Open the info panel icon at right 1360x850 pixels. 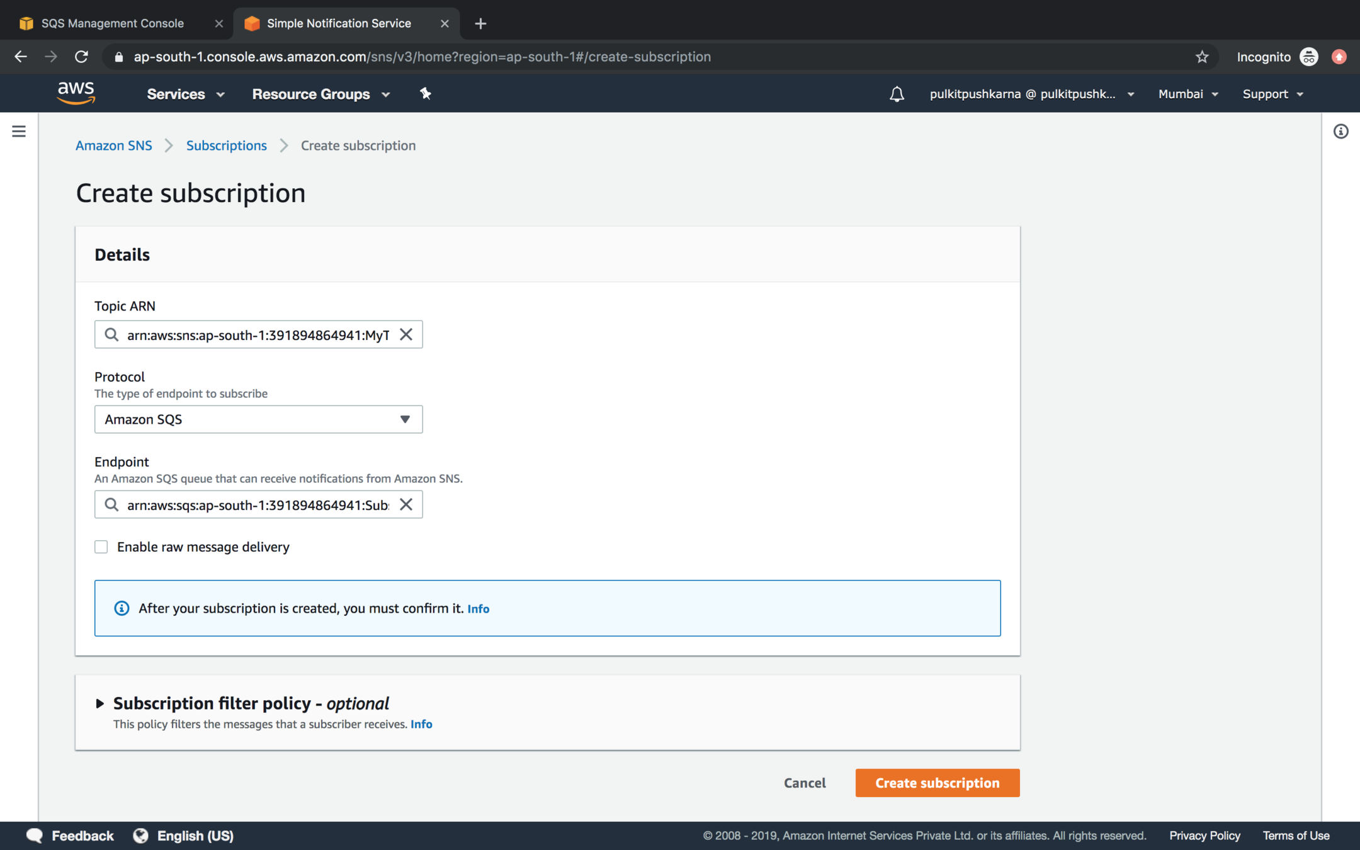[x=1340, y=131]
